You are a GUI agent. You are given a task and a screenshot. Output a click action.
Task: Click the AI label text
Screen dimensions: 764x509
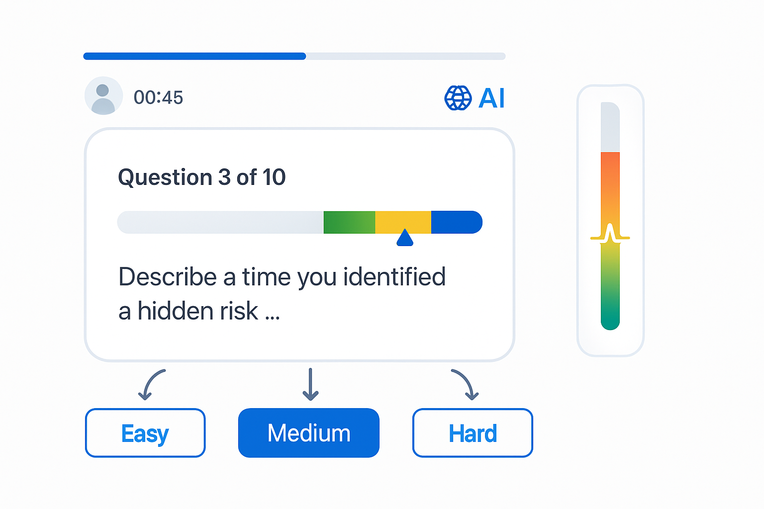(491, 98)
